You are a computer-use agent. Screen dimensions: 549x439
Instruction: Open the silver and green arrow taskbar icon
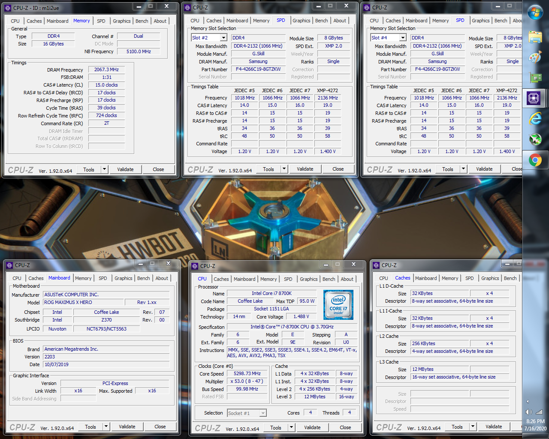(535, 139)
